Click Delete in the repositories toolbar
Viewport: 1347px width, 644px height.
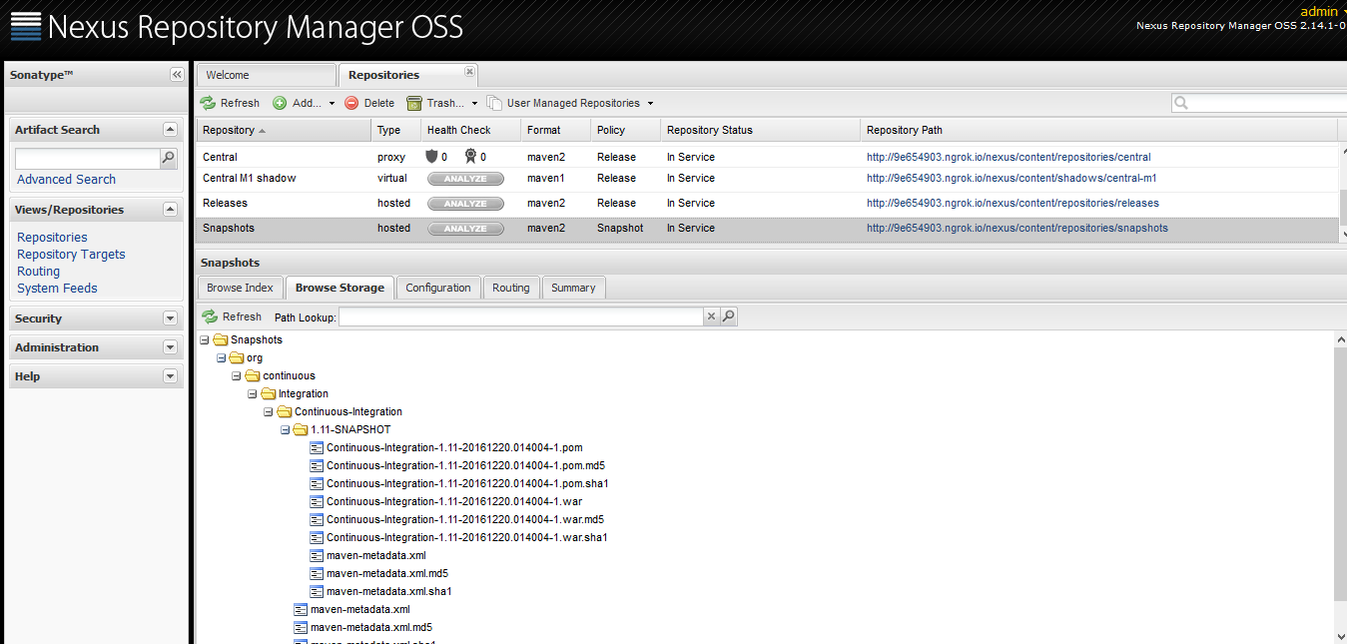369,103
